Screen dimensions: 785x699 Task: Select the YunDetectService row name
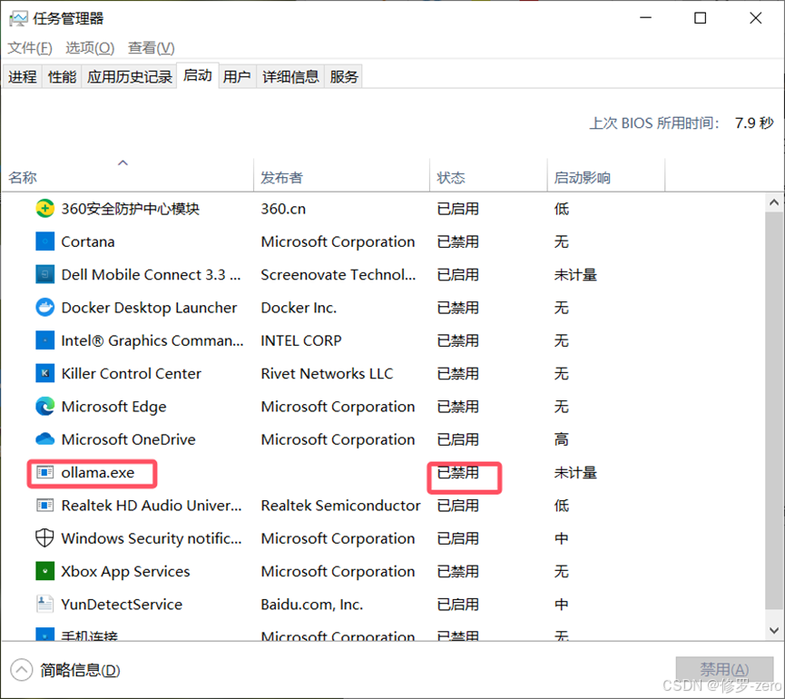tap(122, 605)
